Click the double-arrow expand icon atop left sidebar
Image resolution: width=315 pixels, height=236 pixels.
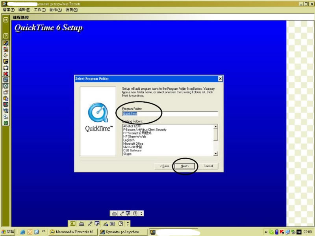6,20
